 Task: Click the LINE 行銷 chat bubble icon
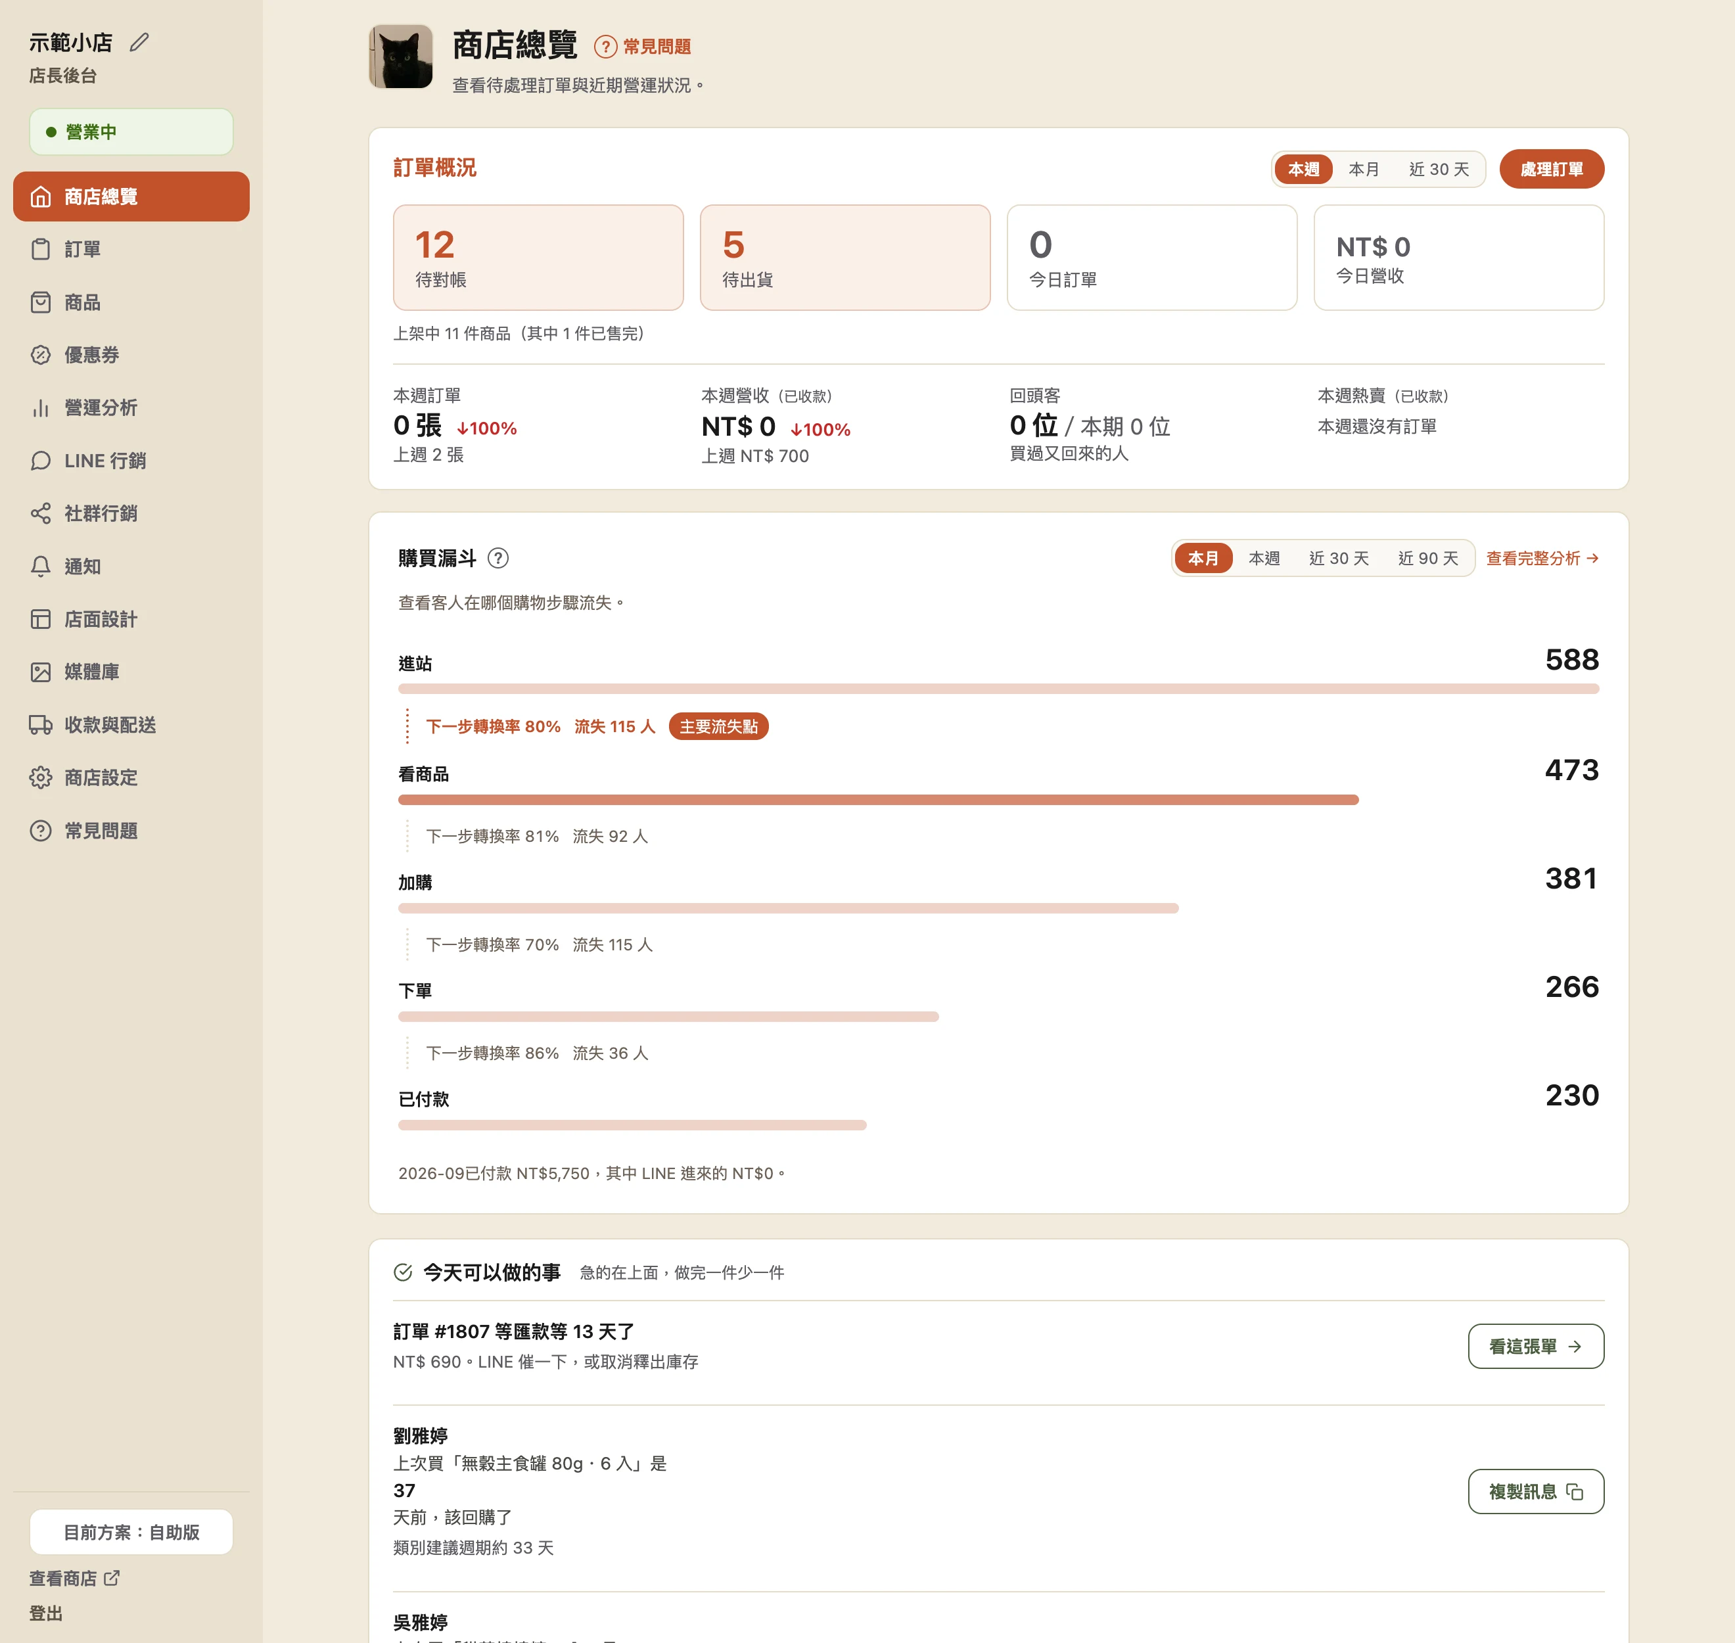pyautogui.click(x=40, y=461)
